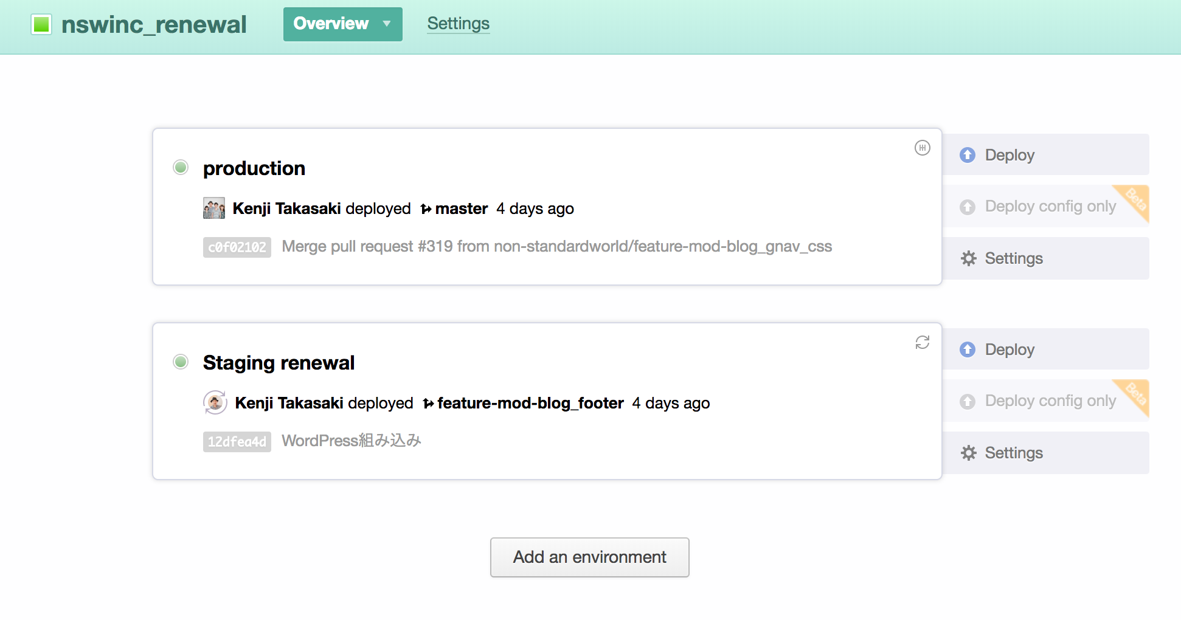Click the gear icon next to production Settings
Image resolution: width=1181 pixels, height=620 pixels.
(x=969, y=258)
